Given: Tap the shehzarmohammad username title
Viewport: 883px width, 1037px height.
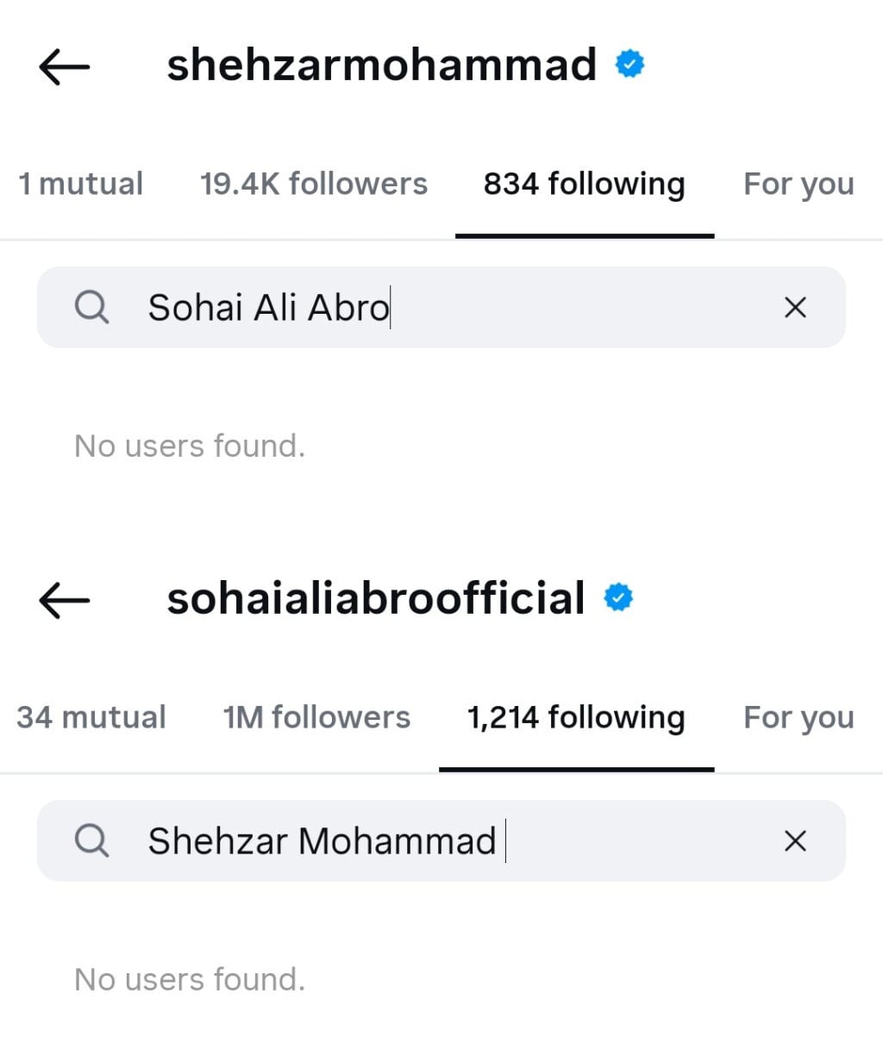Looking at the screenshot, I should click(x=381, y=66).
